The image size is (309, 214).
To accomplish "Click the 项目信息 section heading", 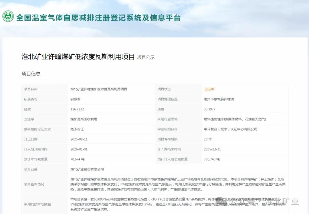I will [x=31, y=74].
